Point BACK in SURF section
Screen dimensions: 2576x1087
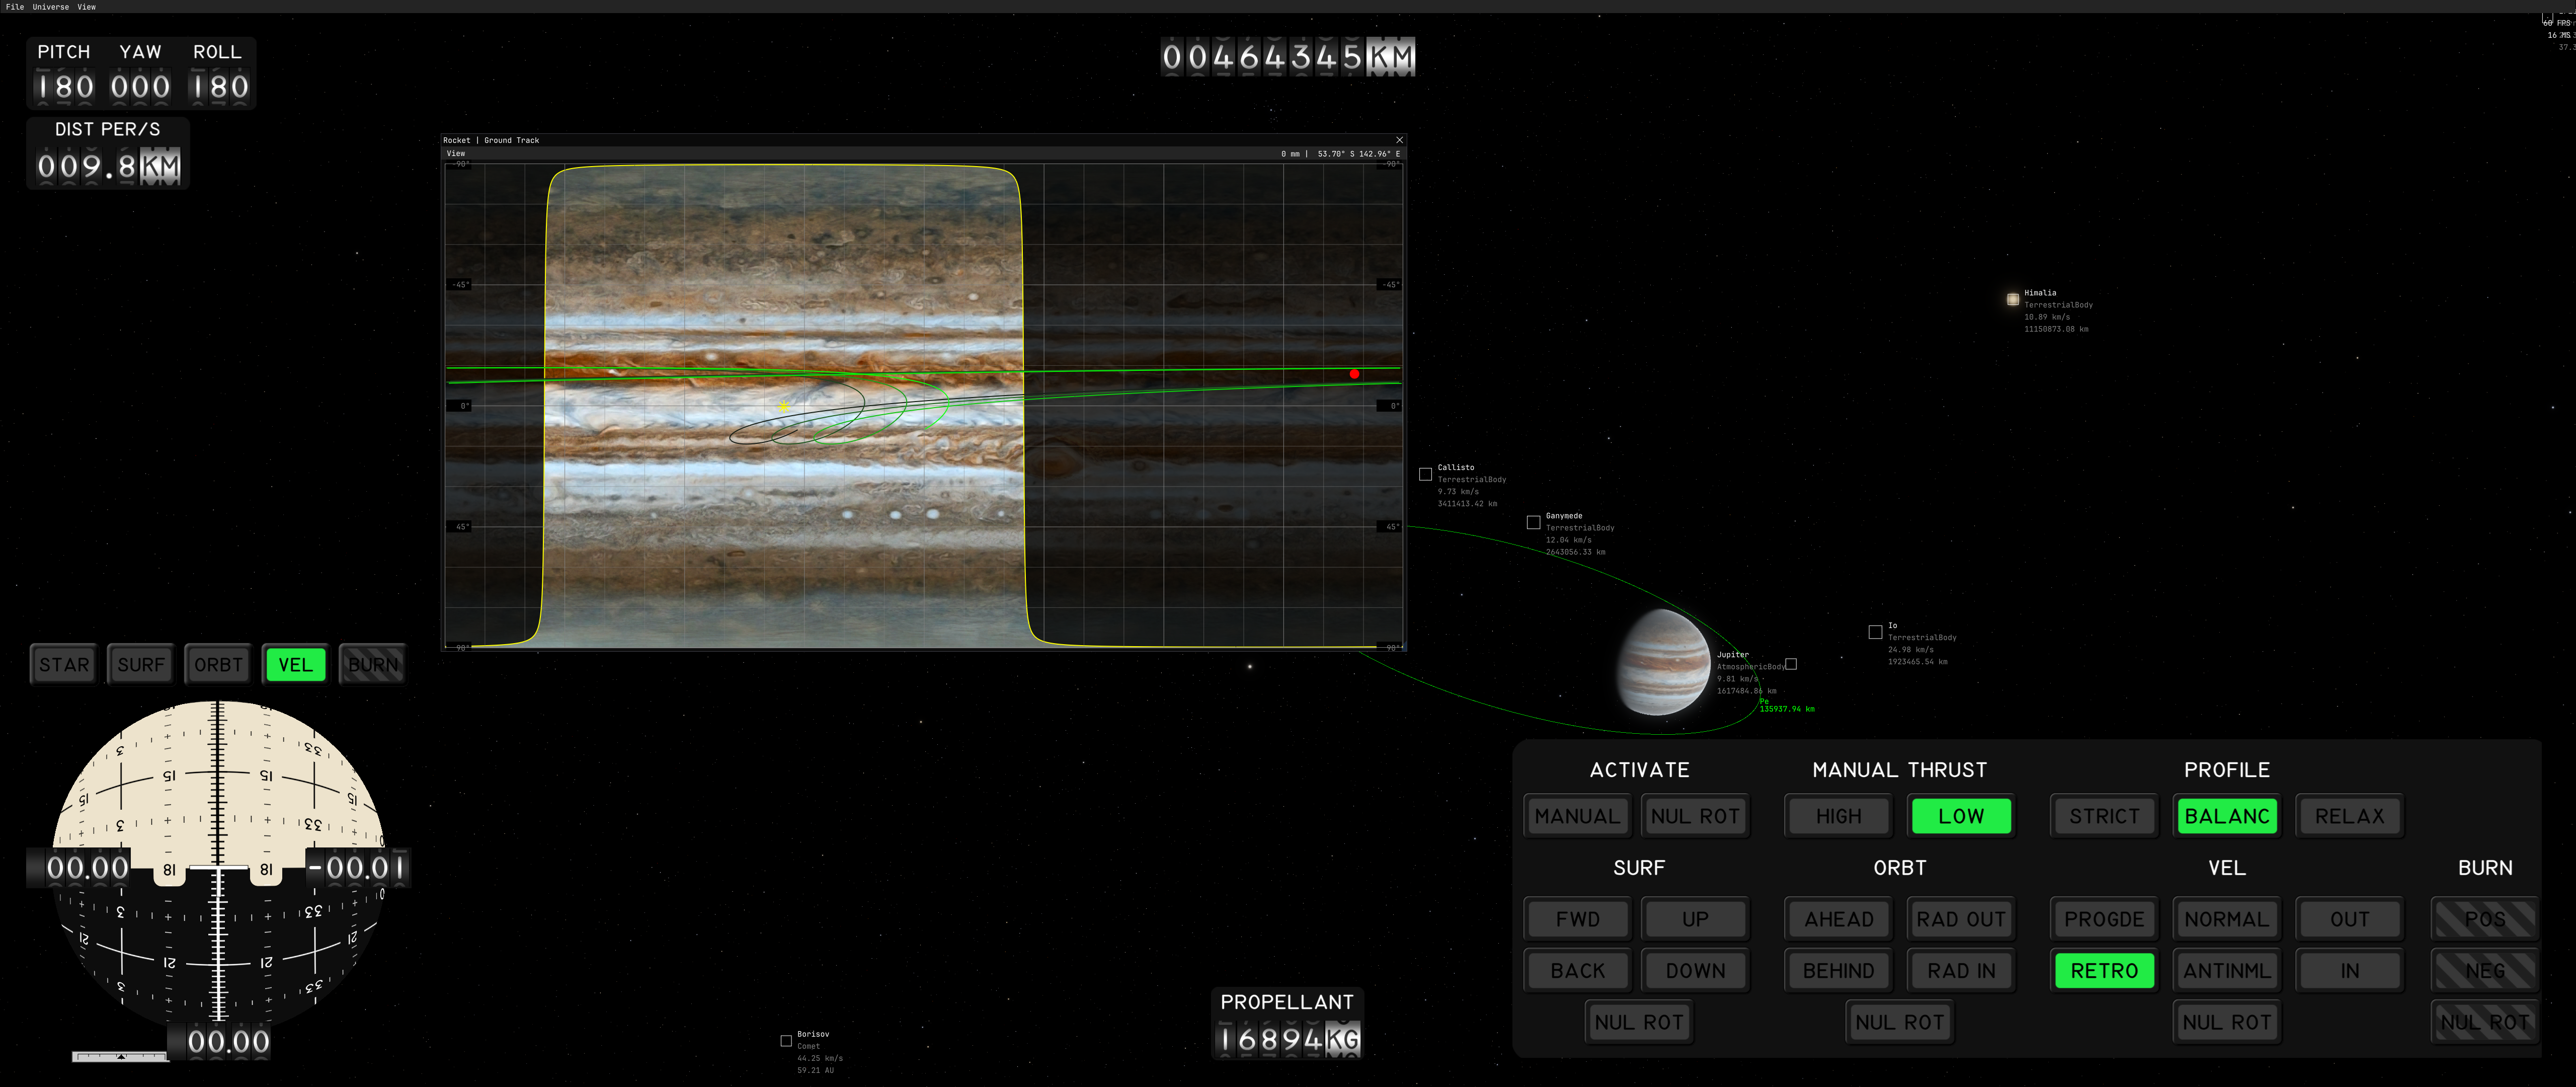tap(1577, 971)
